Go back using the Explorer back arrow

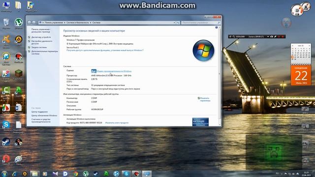pos(30,23)
